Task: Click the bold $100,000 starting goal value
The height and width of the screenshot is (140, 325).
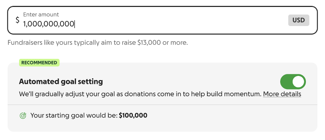Action: point(133,115)
